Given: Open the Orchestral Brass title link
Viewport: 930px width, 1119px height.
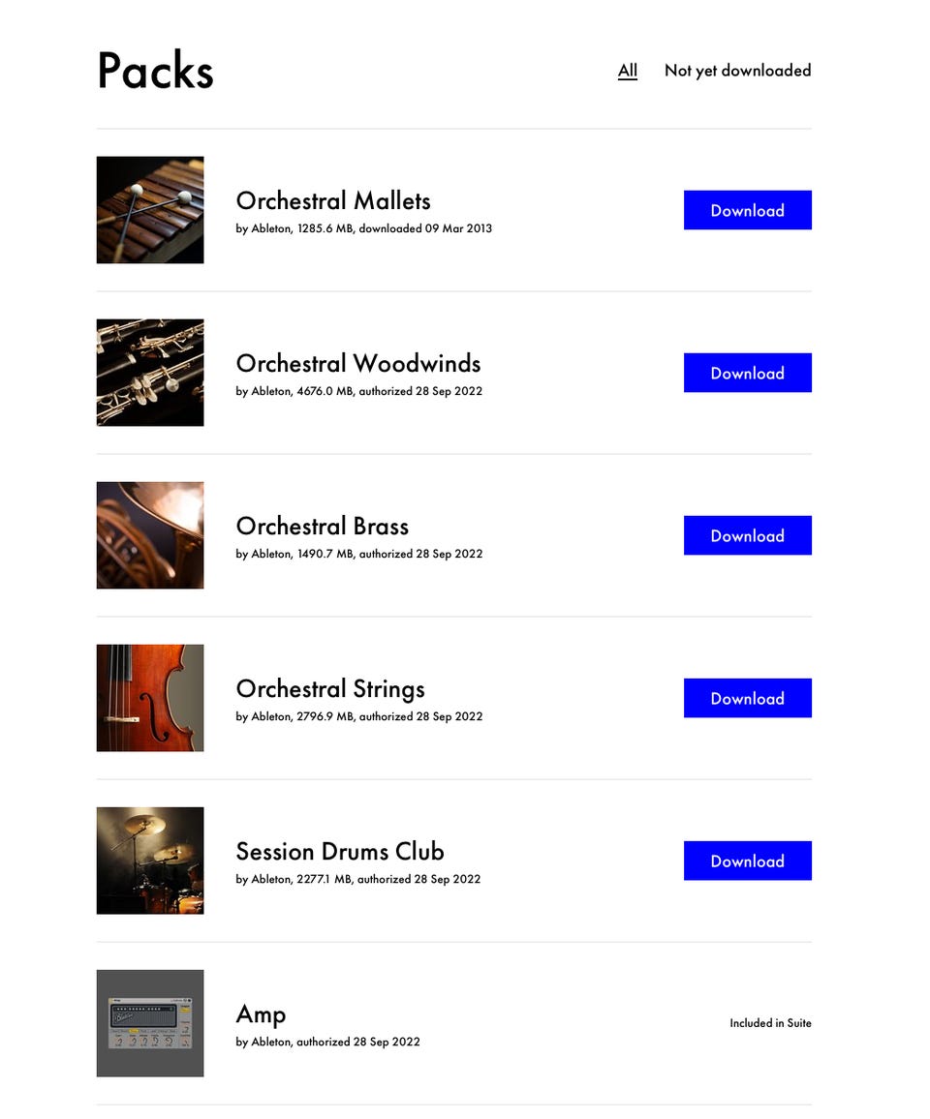Looking at the screenshot, I should pos(323,526).
